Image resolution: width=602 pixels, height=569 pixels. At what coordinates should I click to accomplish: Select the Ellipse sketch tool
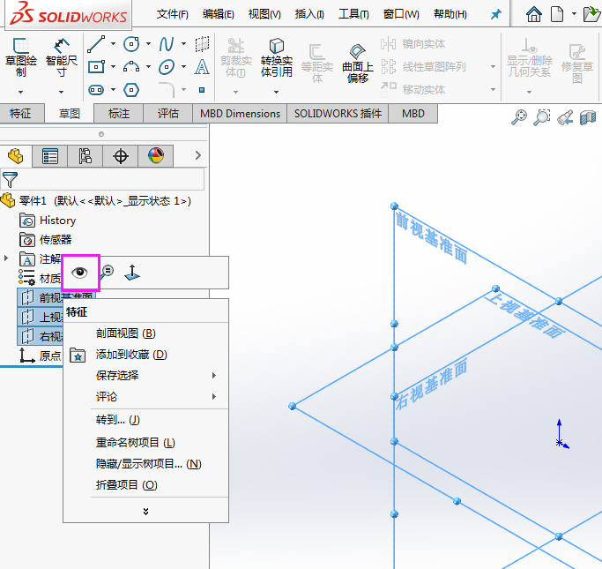pyautogui.click(x=167, y=67)
